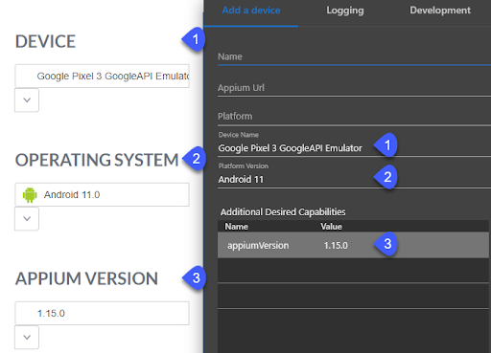Screen dimensions: 491x353
Task: Click marker 1 next to Device Name field
Action: [386, 145]
